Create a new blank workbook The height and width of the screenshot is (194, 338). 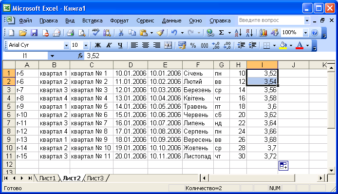click(x=11, y=33)
